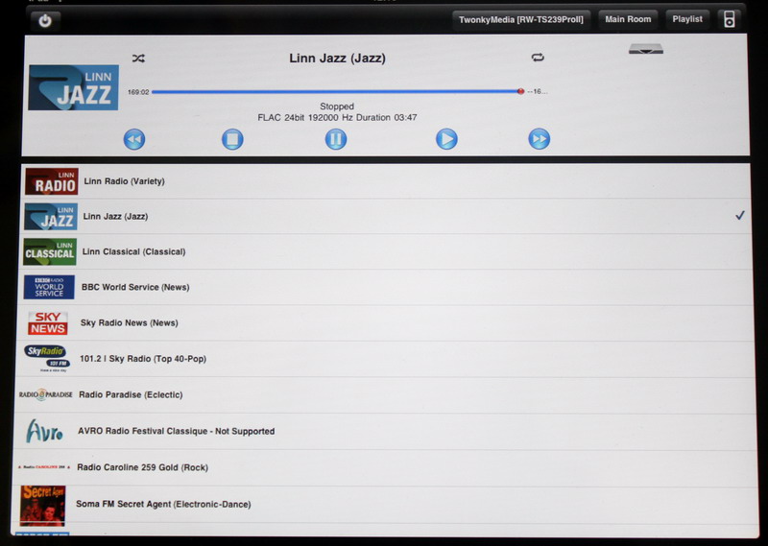The image size is (768, 546).
Task: Pause the current stream
Action: (x=335, y=140)
